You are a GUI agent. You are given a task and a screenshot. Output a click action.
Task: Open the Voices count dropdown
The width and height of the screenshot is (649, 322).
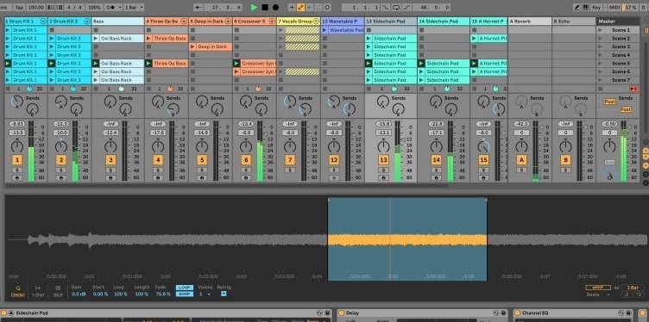[x=205, y=294]
